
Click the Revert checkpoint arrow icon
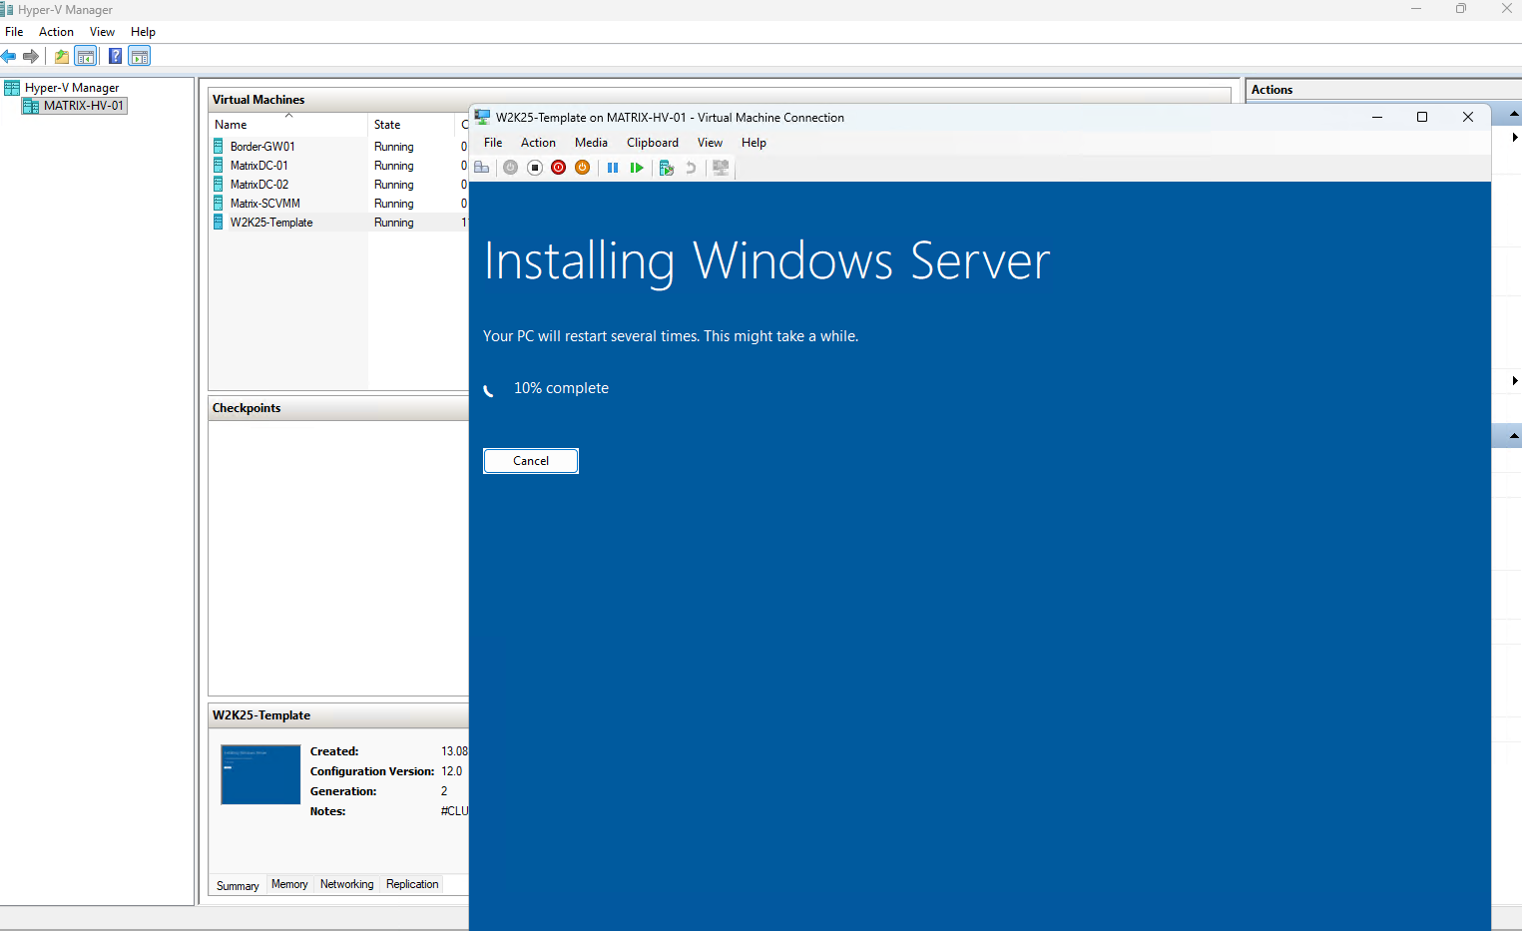tap(691, 168)
